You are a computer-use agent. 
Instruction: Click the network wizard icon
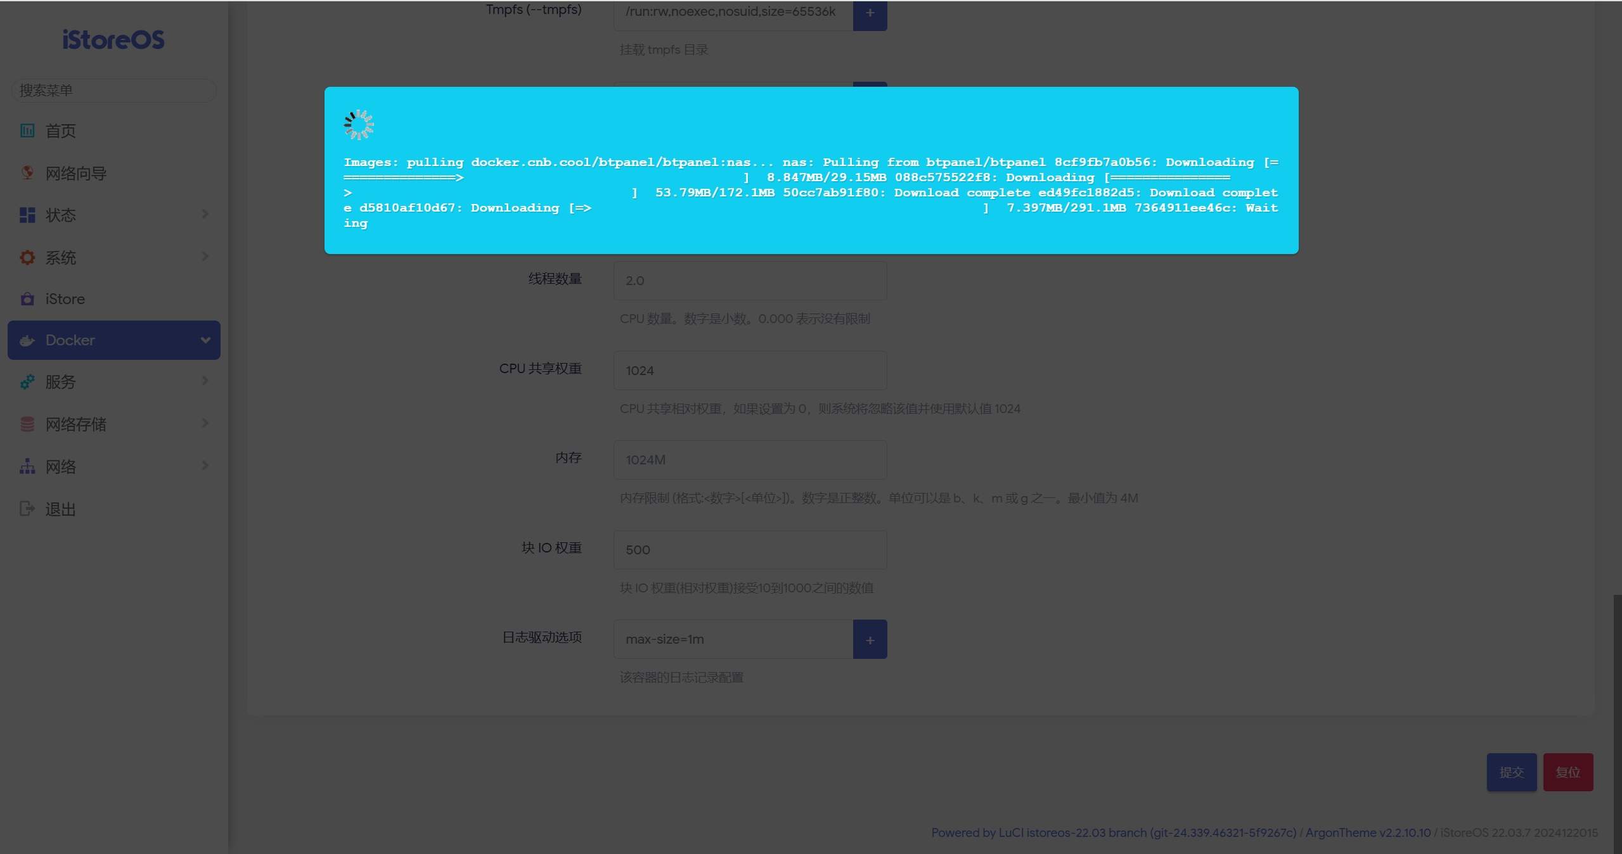[x=27, y=172]
